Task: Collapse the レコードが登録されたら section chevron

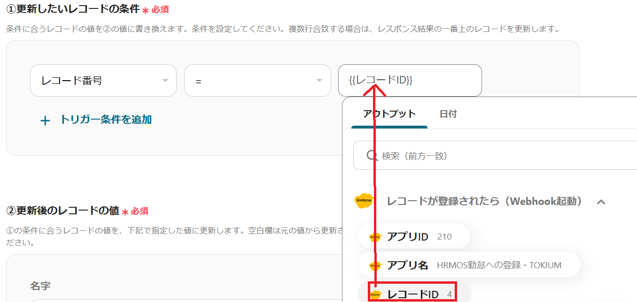Action: pos(601,202)
